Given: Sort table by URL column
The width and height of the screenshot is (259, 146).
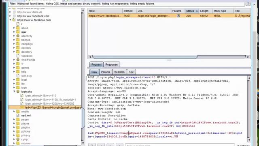Looking at the screenshot, I should [x=154, y=11].
